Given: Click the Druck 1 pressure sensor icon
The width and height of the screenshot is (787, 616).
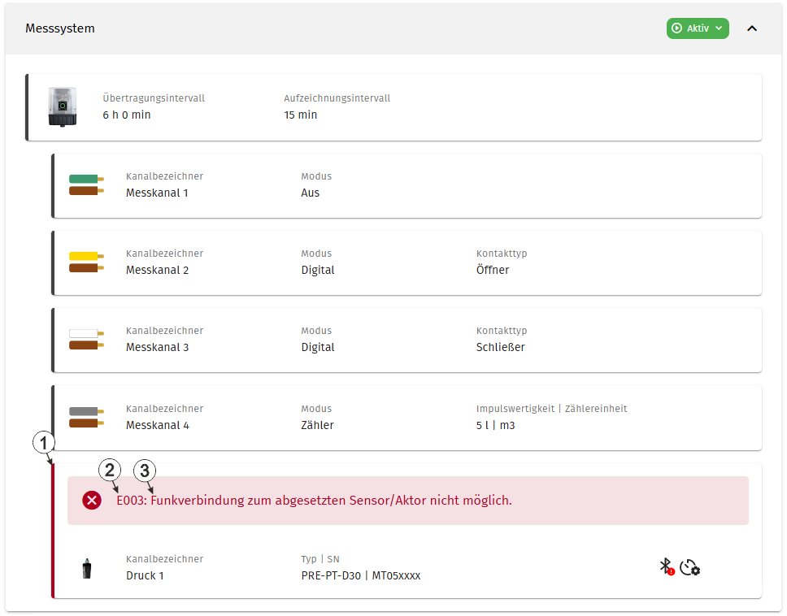Looking at the screenshot, I should 87,568.
